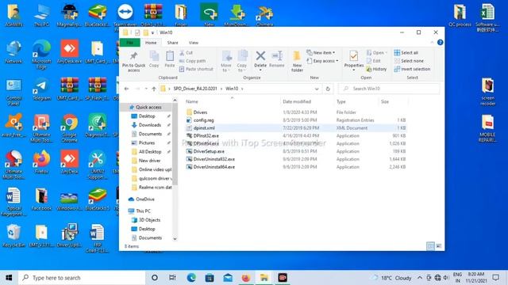
Task: Pin folder to Quick access in ribbon
Action: tap(133, 62)
